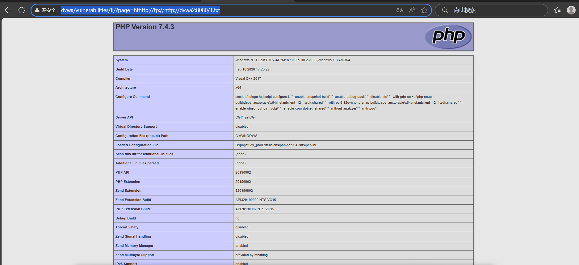Click the search magnifier icon
Image resolution: width=579 pixels, height=265 pixels.
(445, 10)
